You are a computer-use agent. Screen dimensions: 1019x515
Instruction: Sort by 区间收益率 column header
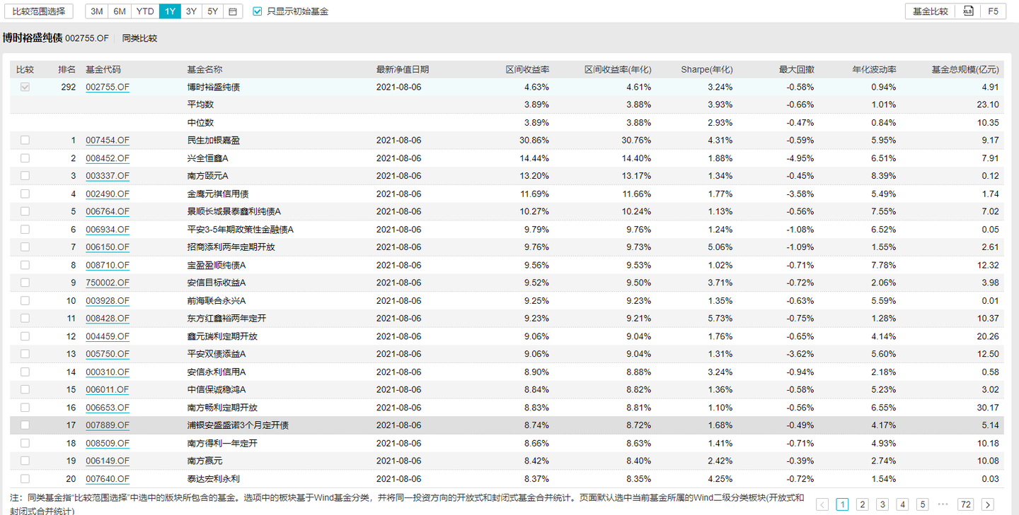point(527,69)
